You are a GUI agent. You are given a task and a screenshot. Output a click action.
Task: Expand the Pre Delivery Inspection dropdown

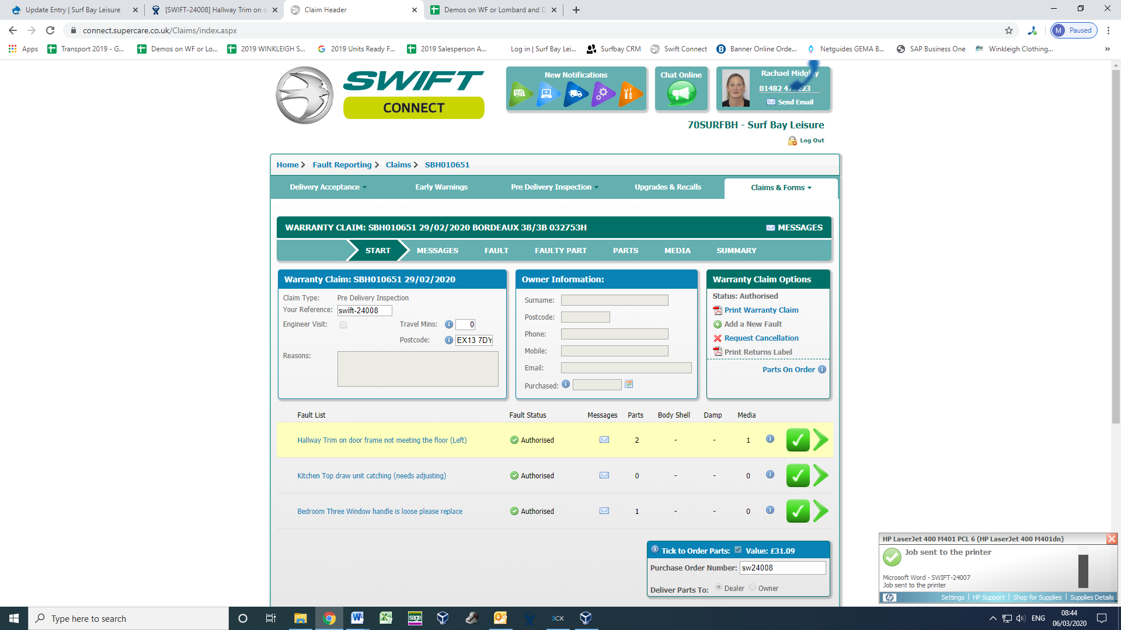point(554,187)
